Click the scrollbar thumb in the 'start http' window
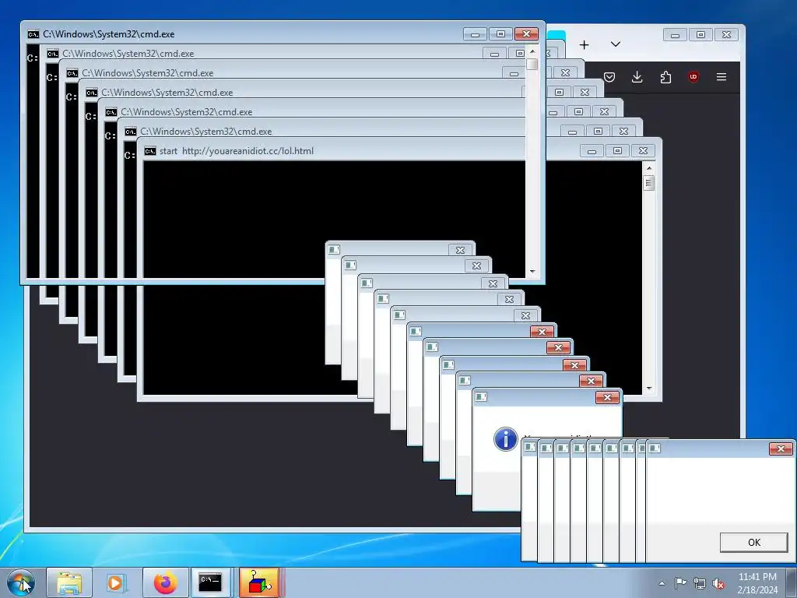The height and width of the screenshot is (598, 797). 648,182
